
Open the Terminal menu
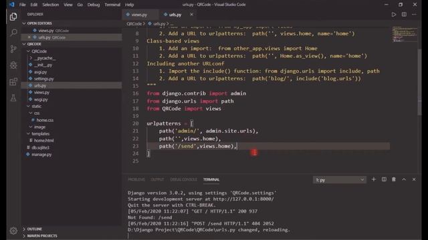112,5
